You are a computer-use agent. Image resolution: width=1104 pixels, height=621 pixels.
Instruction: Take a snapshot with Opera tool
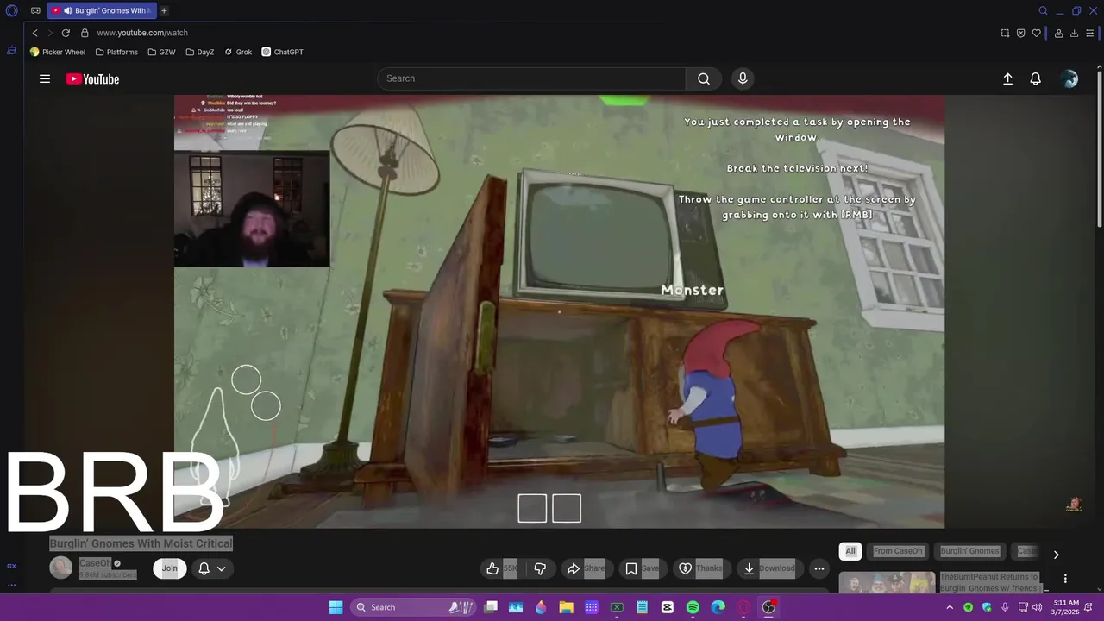pos(1005,33)
